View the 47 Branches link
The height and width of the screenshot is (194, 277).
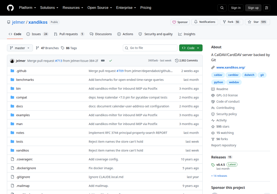tap(47, 48)
